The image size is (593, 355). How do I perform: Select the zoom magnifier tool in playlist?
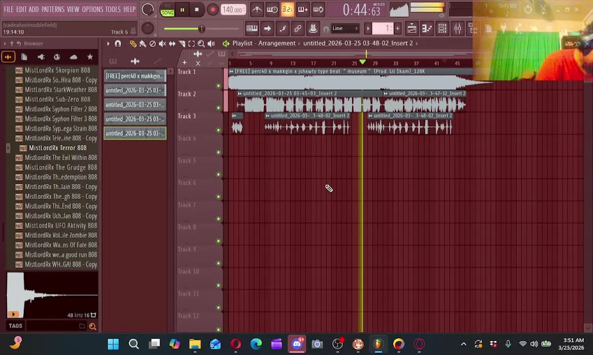(201, 44)
